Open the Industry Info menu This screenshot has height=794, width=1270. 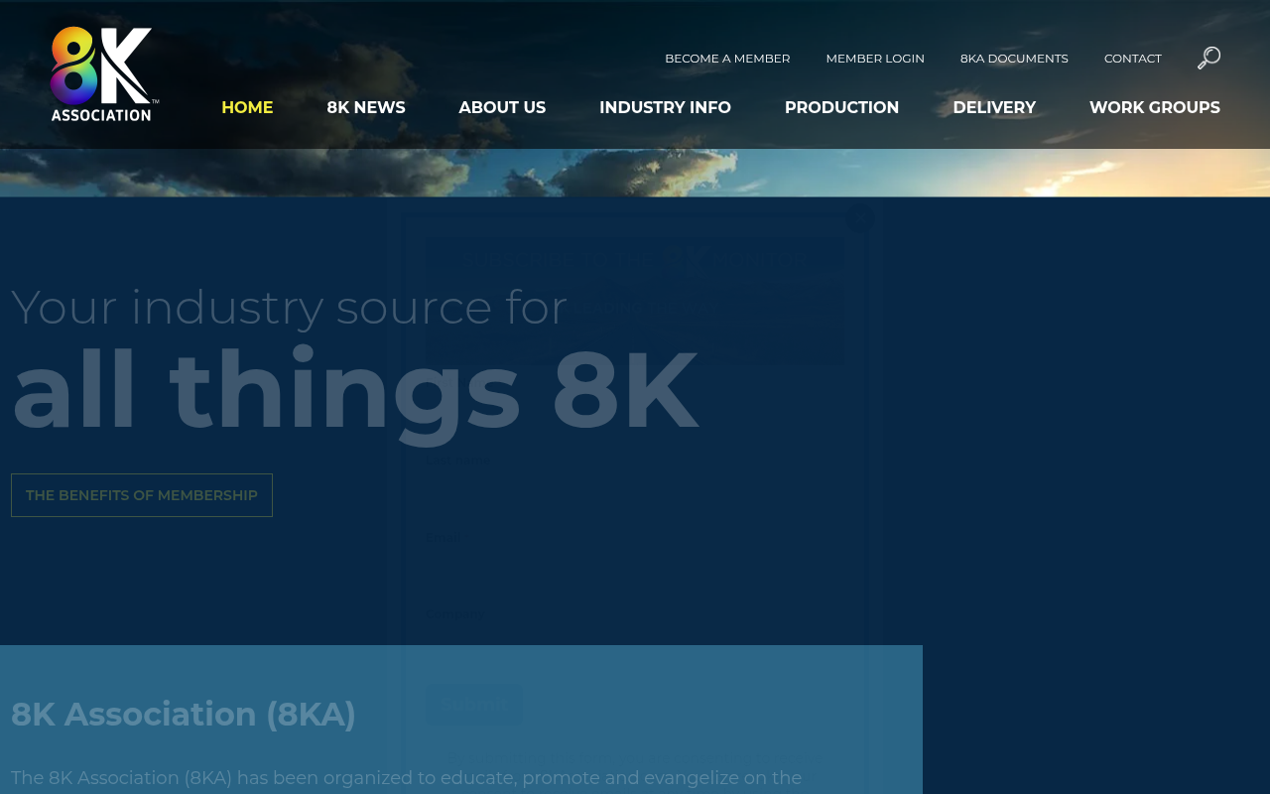[665, 107]
